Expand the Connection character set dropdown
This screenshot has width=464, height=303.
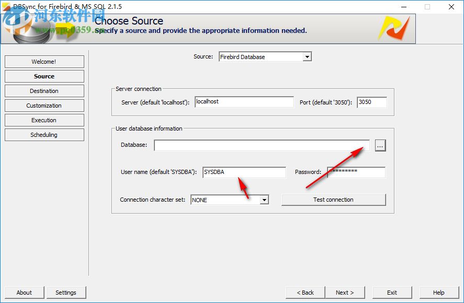[x=264, y=200]
